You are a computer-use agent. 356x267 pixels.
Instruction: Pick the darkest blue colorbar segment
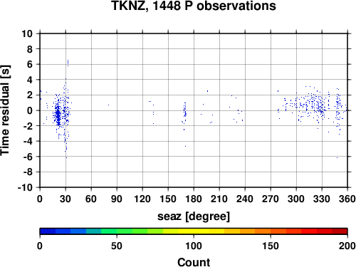(x=48, y=231)
